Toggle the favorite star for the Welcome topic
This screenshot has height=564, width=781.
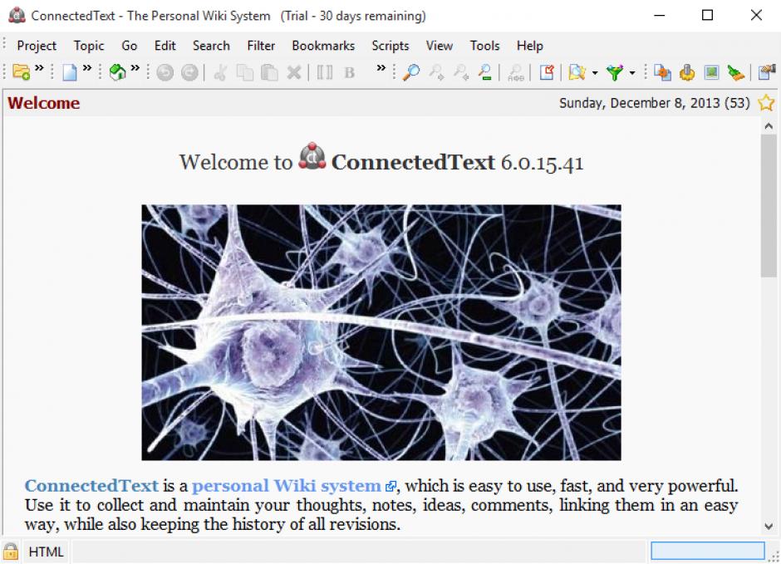point(766,103)
